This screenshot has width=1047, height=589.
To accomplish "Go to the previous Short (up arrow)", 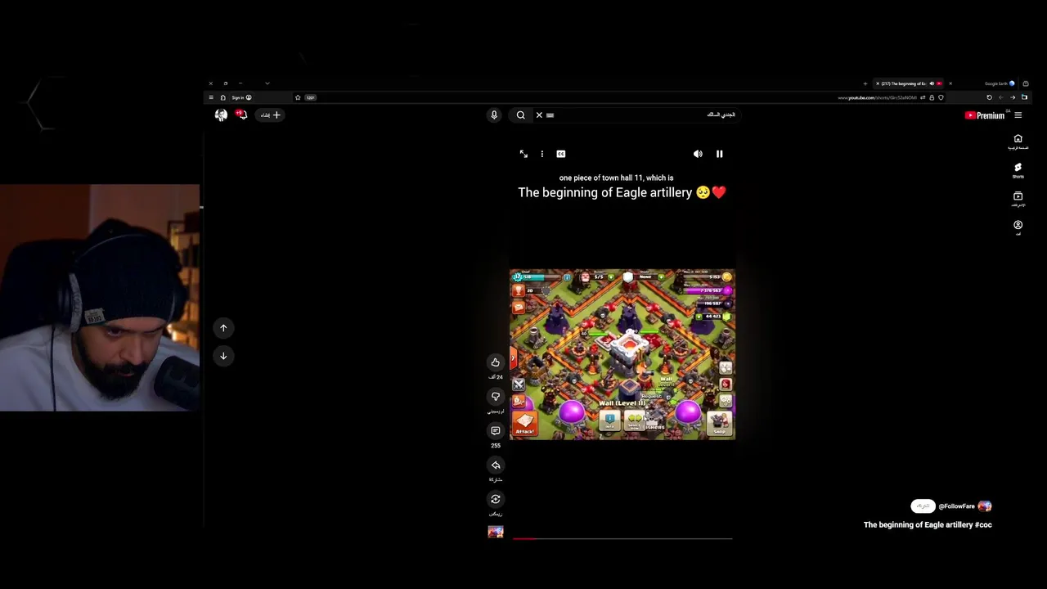I will point(223,328).
